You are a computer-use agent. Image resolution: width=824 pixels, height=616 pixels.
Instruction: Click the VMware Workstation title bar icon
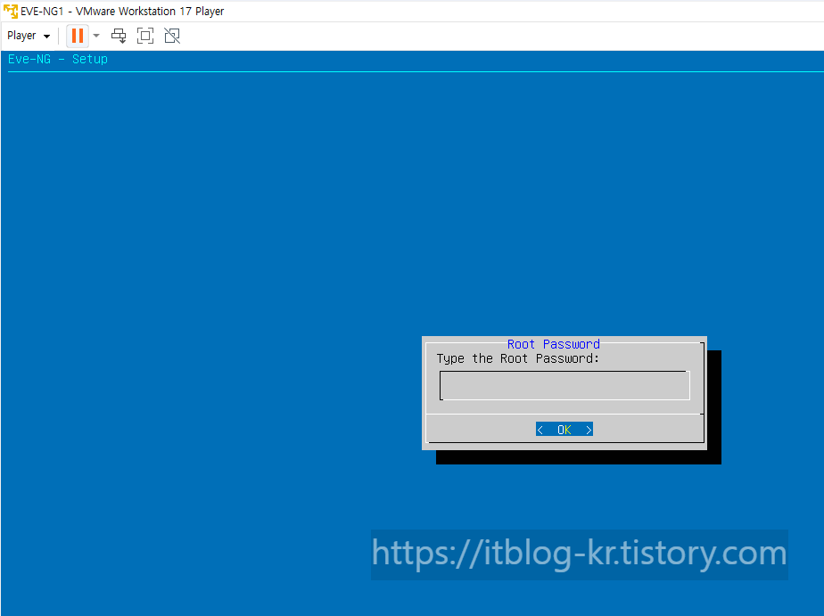[x=11, y=11]
